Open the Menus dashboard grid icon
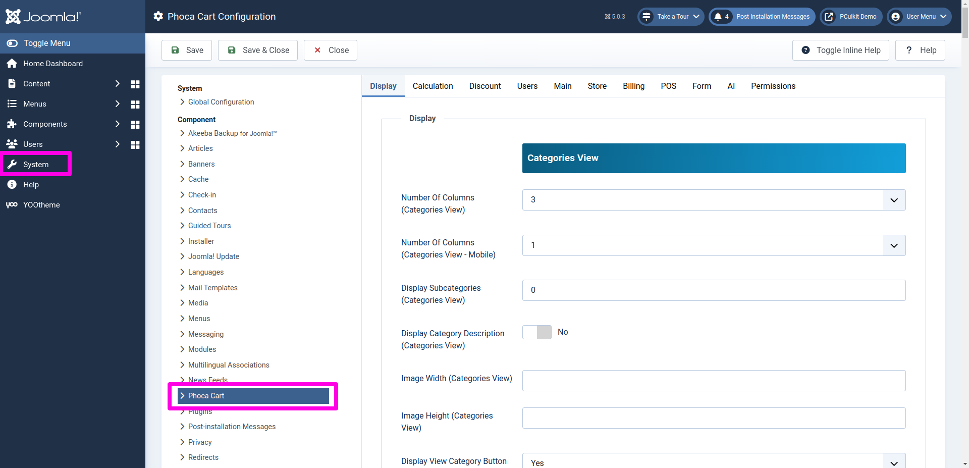The height and width of the screenshot is (468, 969). (135, 104)
